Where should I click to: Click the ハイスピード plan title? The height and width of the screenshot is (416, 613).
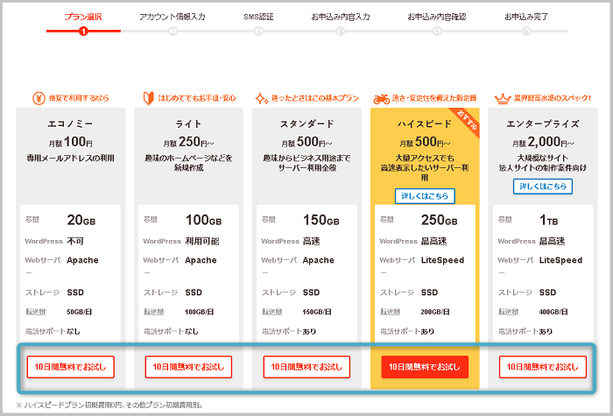[425, 124]
